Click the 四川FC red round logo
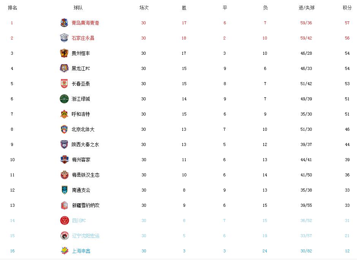Screen dimensions: 357x260 tap(64, 220)
